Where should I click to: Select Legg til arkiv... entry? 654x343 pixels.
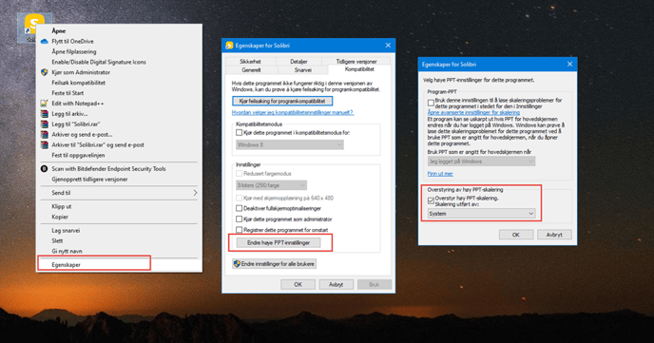point(69,114)
